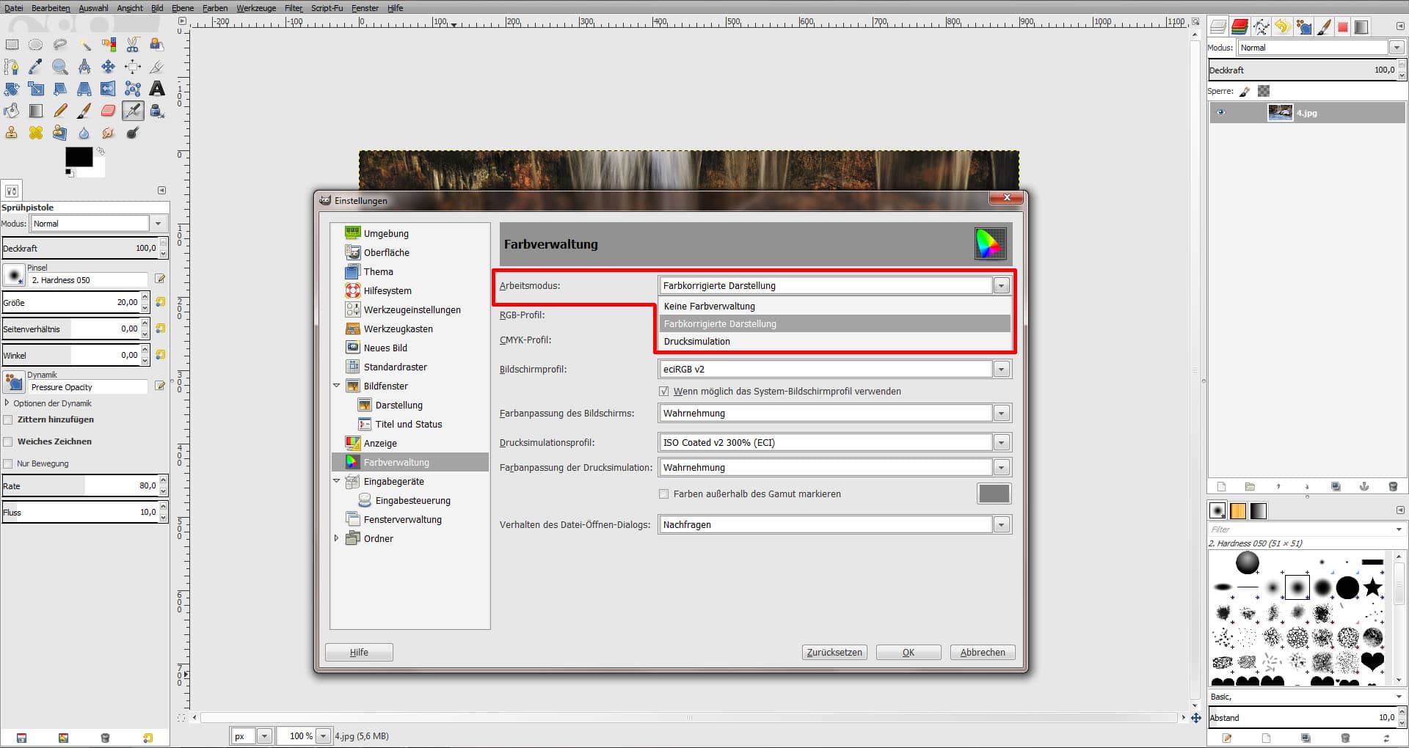The height and width of the screenshot is (748, 1409).
Task: Uncheck 'Wenn möglich das System-Bildschirmprofil verwenden'
Action: (x=664, y=391)
